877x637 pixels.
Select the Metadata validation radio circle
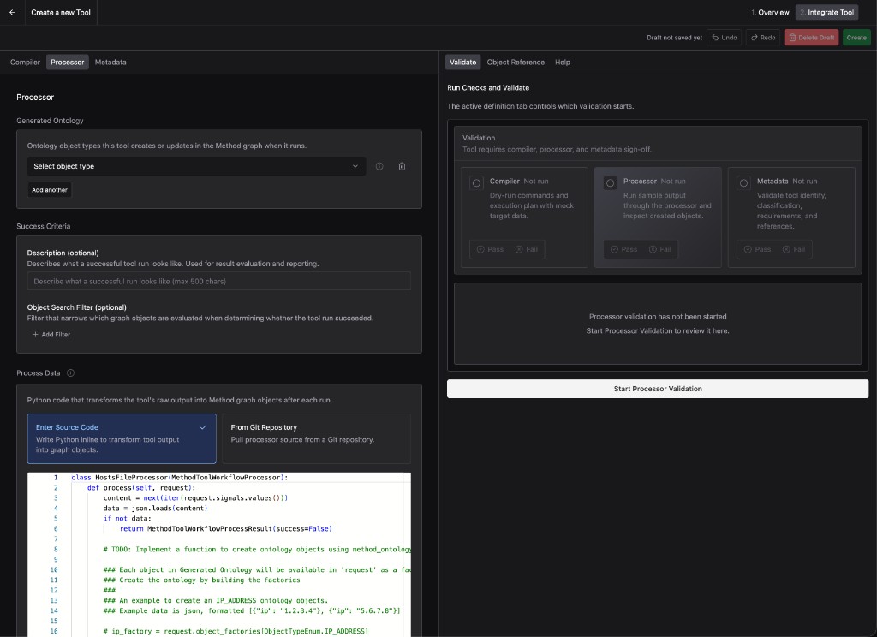(x=744, y=183)
